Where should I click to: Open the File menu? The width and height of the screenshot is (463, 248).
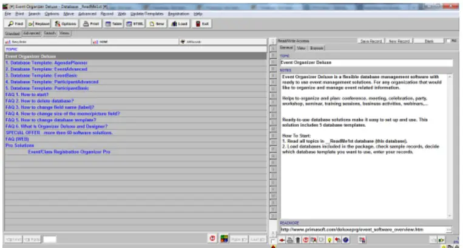pos(8,14)
